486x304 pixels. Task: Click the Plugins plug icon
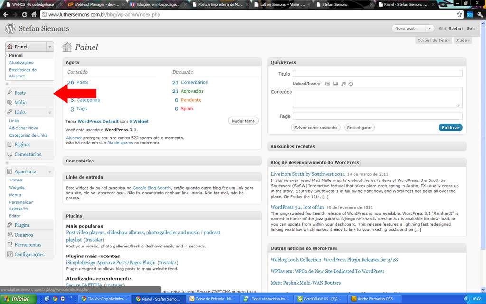click(x=9, y=225)
